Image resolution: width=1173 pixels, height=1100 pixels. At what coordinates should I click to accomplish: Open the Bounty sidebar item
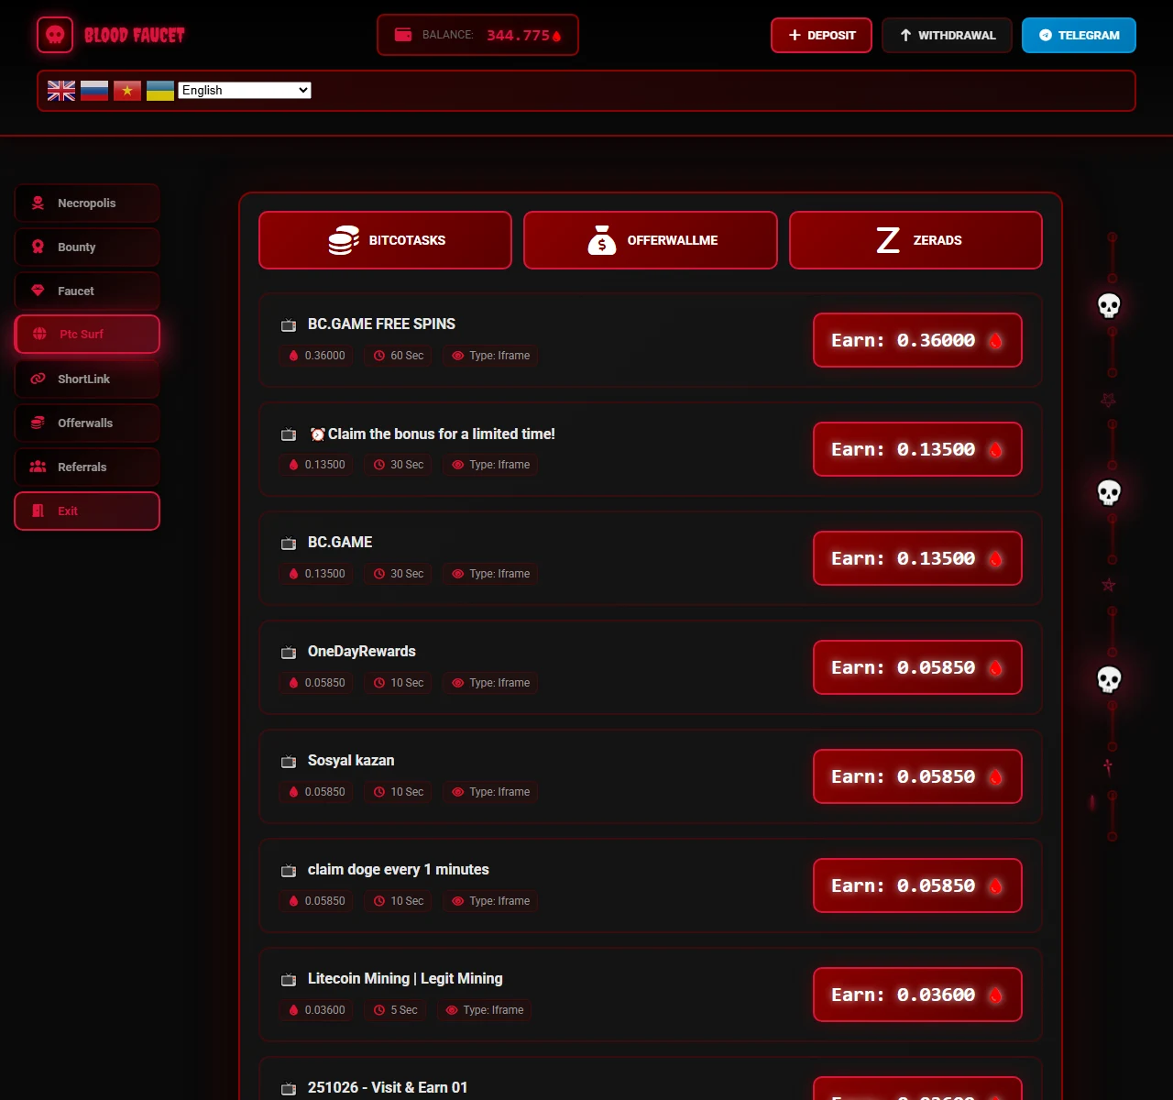click(87, 247)
